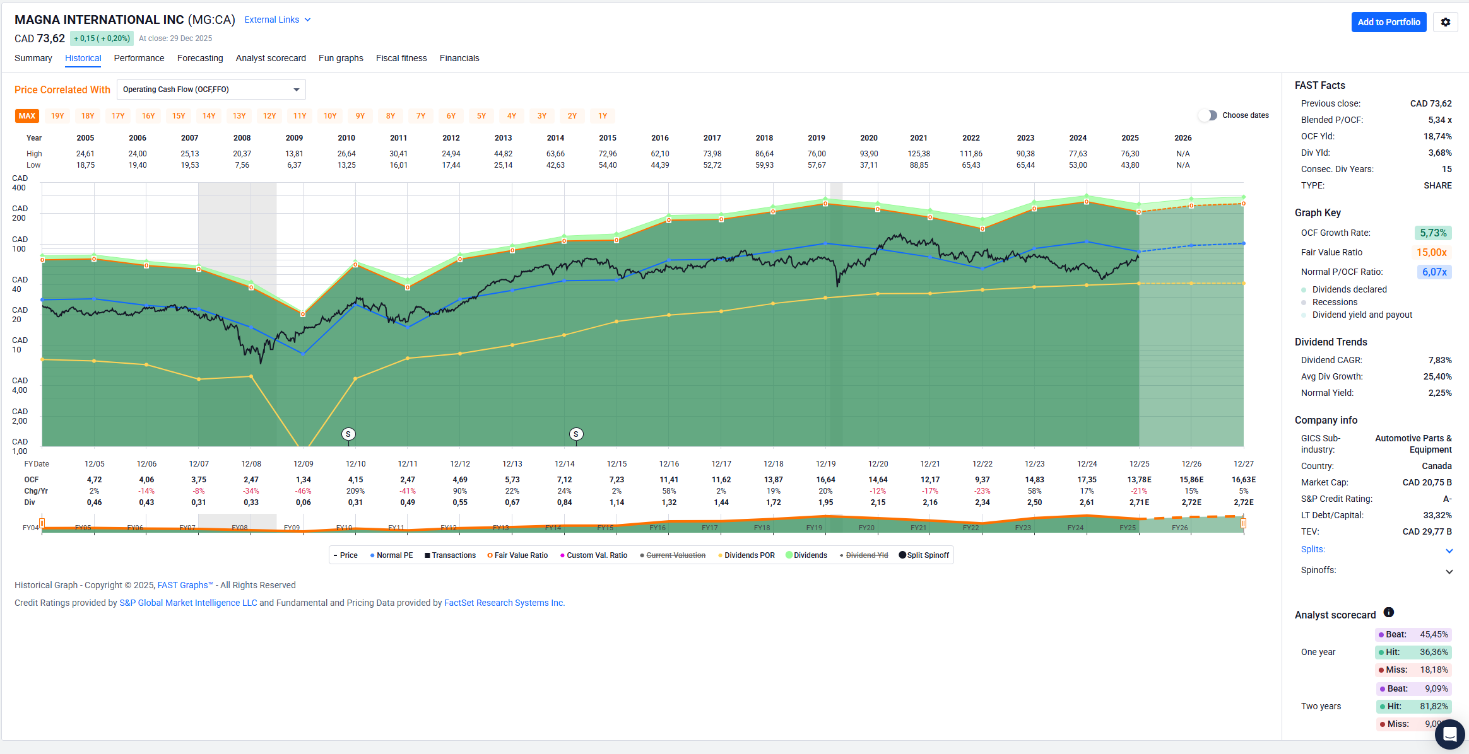Switch to the Forecasting tab
Image resolution: width=1469 pixels, height=754 pixels.
pos(200,58)
